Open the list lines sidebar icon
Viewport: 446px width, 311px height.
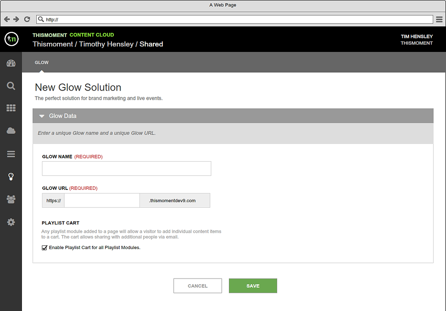pyautogui.click(x=11, y=154)
